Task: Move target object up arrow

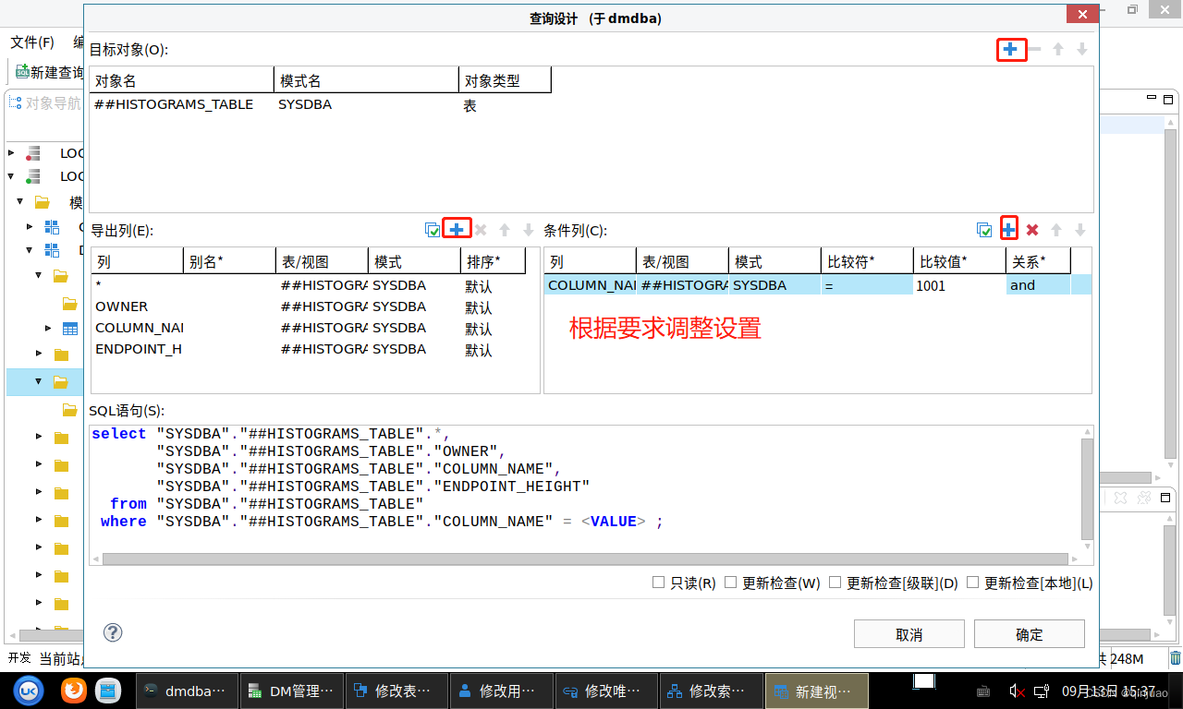Action: 1058,49
